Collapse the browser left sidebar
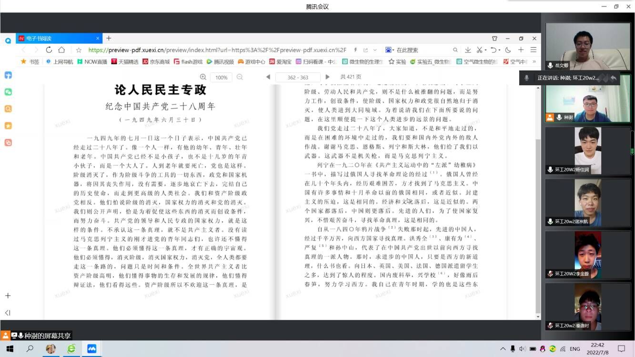Image resolution: width=635 pixels, height=357 pixels. point(8,313)
